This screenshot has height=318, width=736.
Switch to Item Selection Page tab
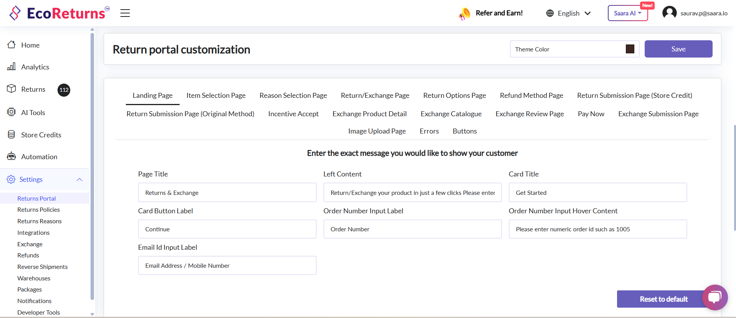tap(216, 96)
